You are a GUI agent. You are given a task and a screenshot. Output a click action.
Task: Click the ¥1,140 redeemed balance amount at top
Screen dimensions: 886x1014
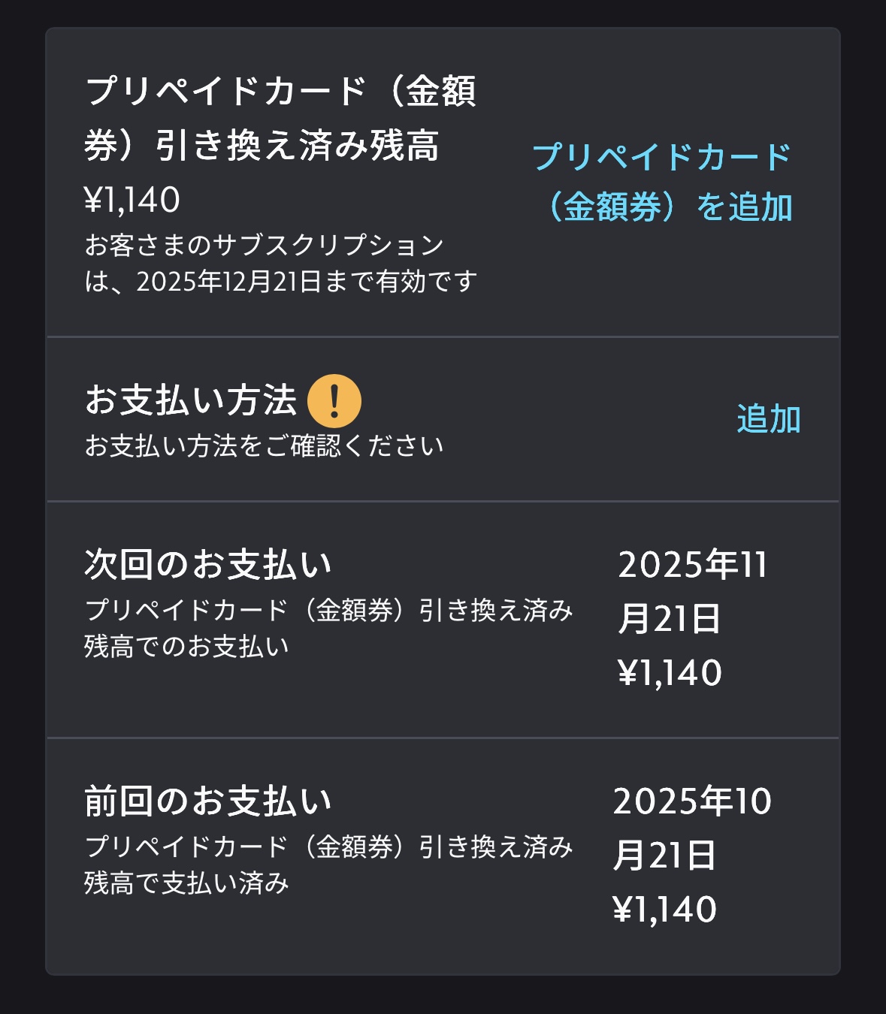[x=132, y=200]
